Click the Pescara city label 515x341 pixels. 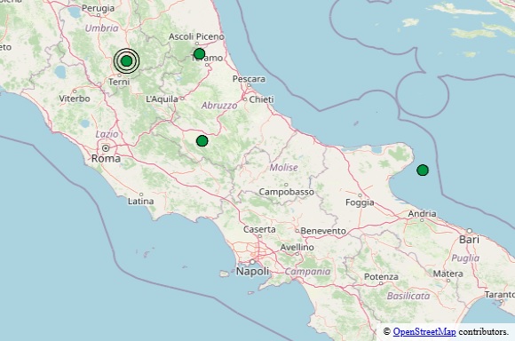point(249,79)
